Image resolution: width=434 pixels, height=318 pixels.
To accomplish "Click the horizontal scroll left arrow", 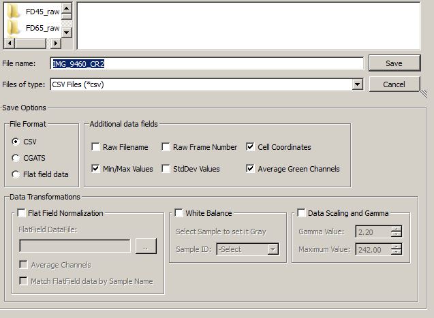I will point(10,43).
